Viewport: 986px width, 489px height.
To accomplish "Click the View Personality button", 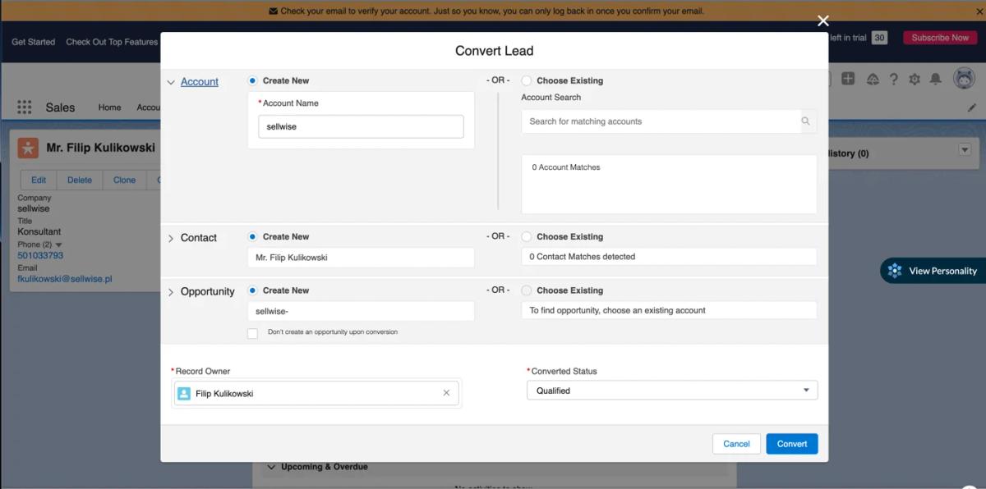I will pyautogui.click(x=933, y=271).
